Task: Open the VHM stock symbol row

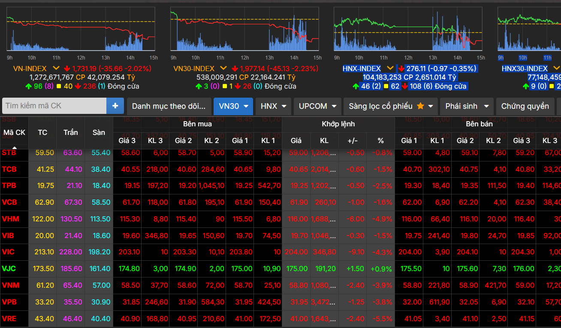Action: [11, 219]
